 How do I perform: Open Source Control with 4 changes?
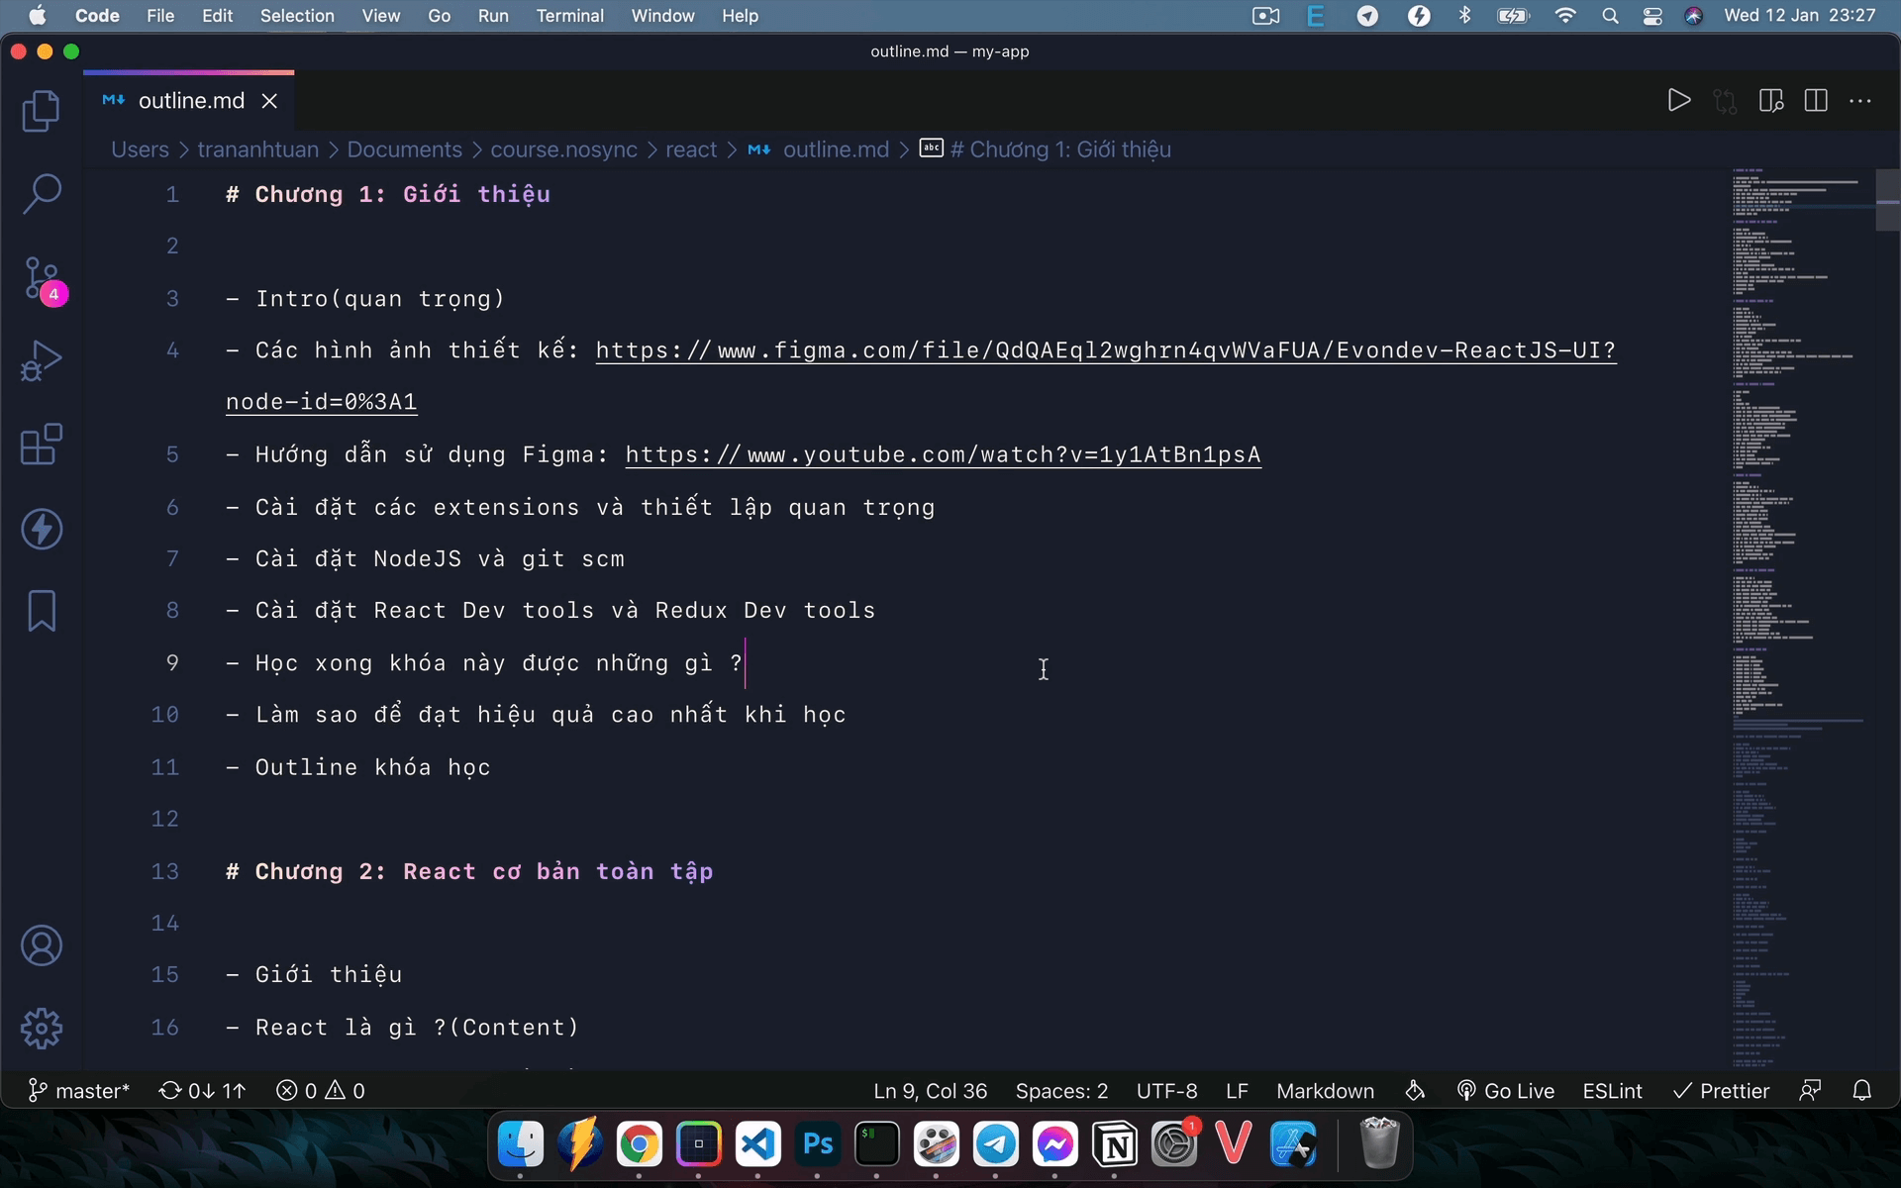pos(41,279)
